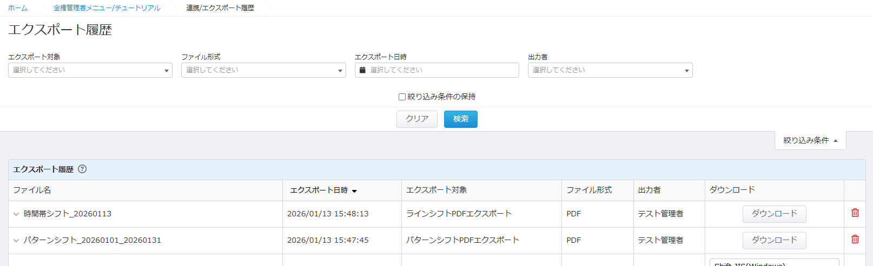Click calendar icon in エクスポート日時 field
Viewport: 873px width, 266px height.
362,70
